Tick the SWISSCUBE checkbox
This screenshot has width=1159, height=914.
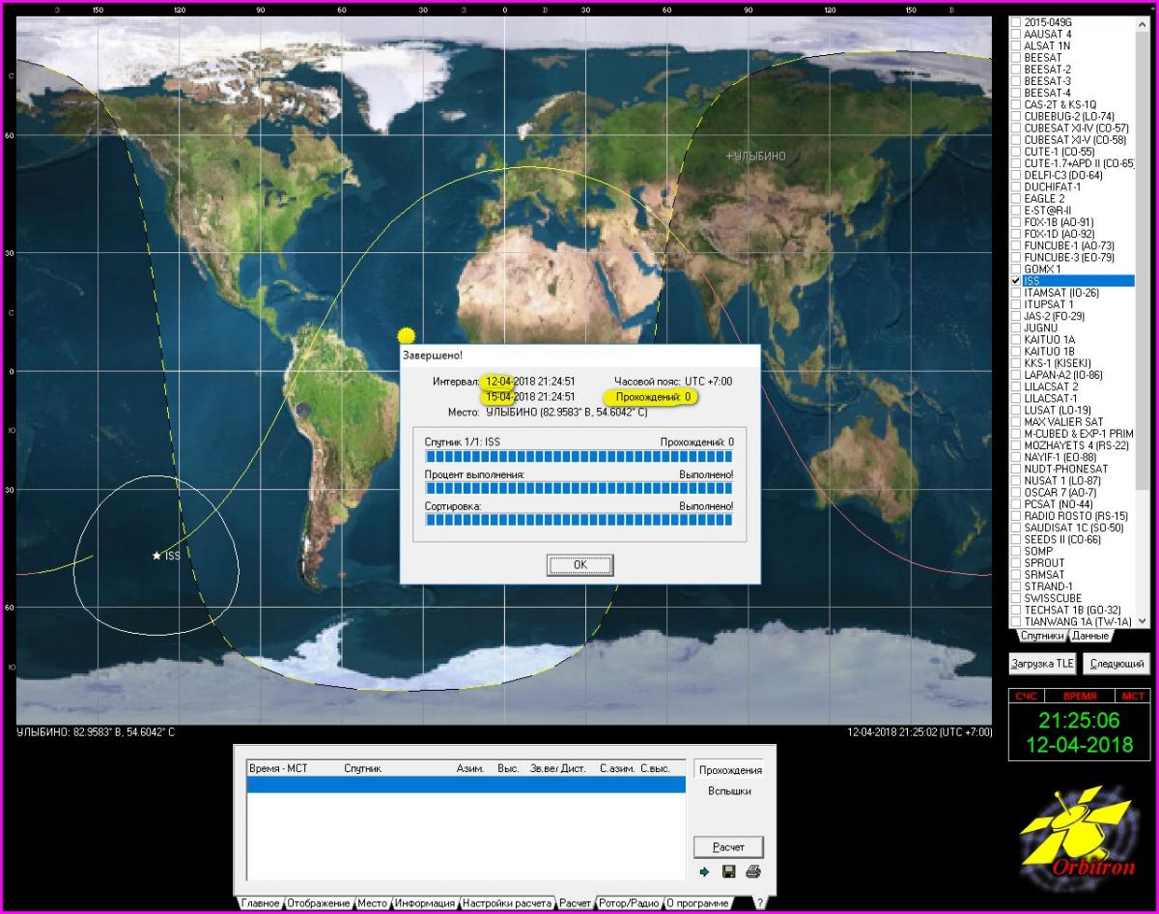tap(1015, 598)
